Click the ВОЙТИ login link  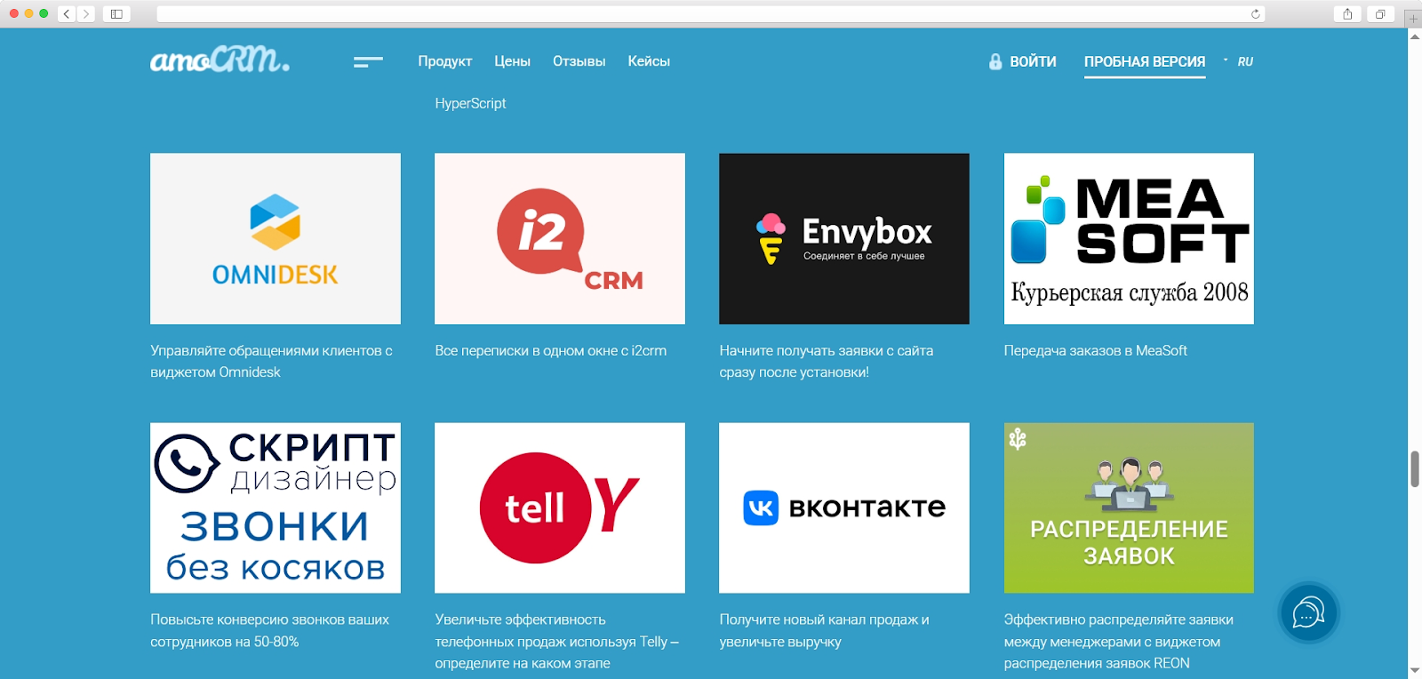tap(1023, 61)
